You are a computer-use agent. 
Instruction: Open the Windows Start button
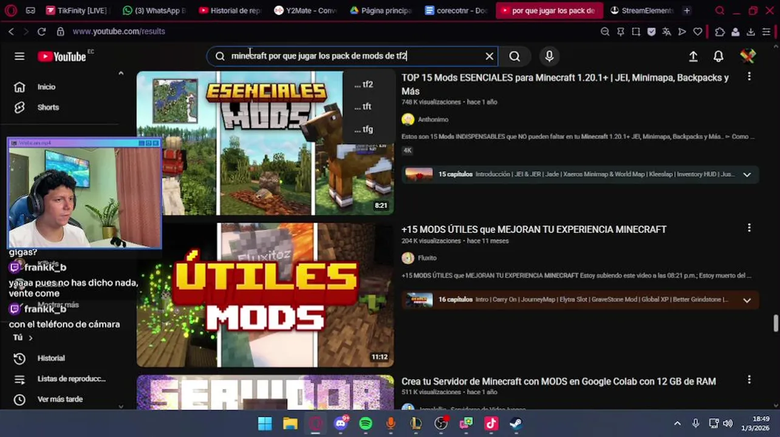pos(265,424)
